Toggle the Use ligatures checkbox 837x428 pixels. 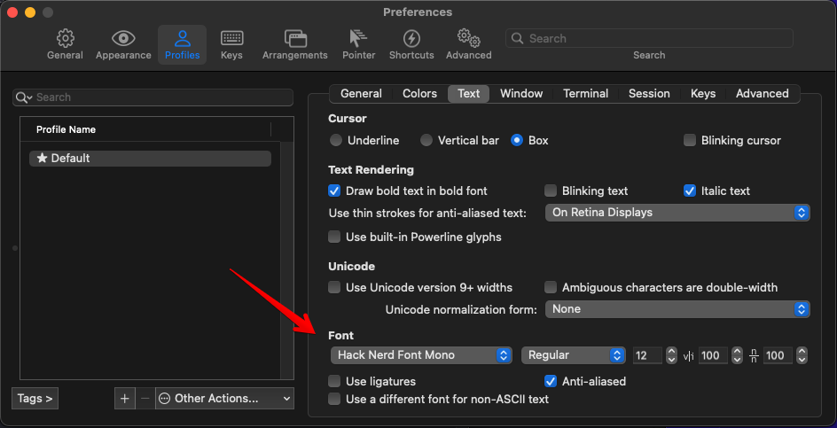(334, 381)
